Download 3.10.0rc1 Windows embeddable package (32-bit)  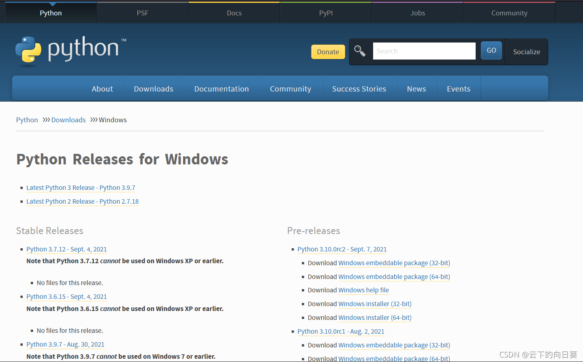pyautogui.click(x=394, y=345)
